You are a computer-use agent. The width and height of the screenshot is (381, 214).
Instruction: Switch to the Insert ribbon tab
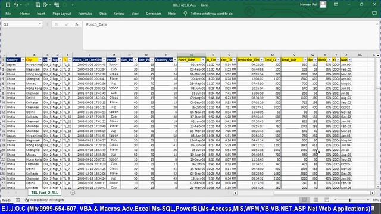41,14
